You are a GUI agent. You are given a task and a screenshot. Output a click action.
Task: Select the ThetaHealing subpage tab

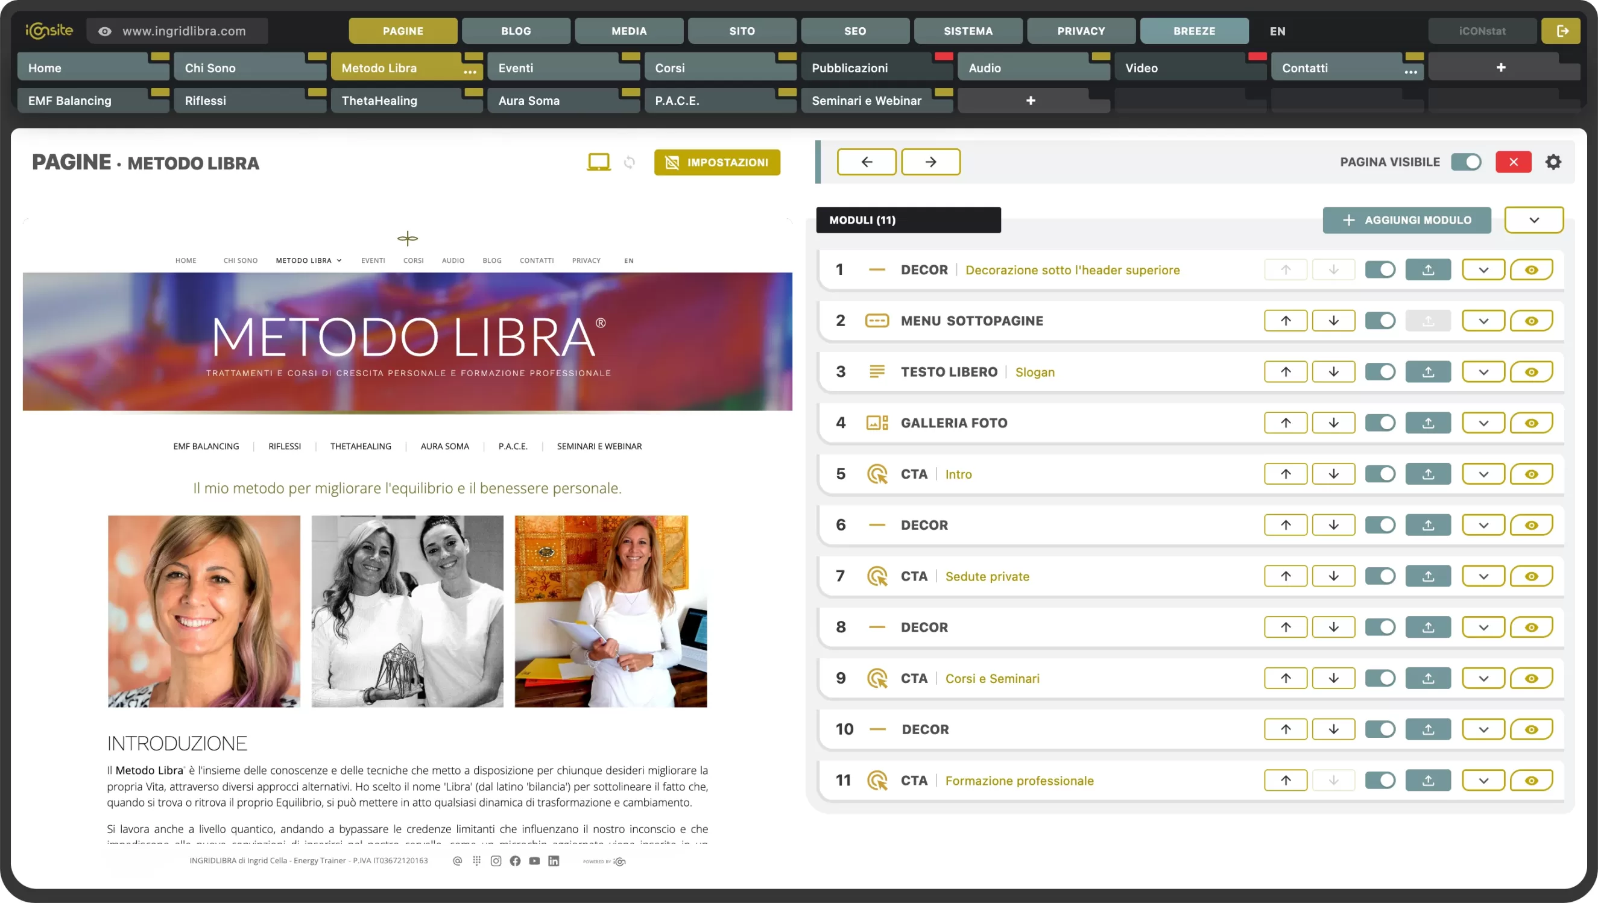pyautogui.click(x=406, y=101)
